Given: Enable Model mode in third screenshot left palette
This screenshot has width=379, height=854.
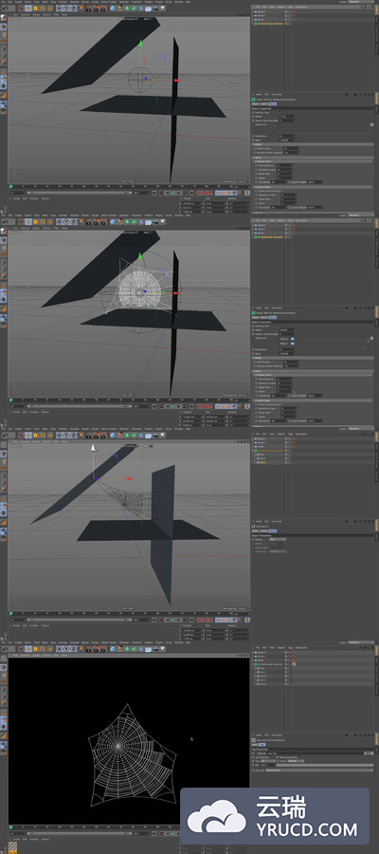Looking at the screenshot, I should [3, 454].
